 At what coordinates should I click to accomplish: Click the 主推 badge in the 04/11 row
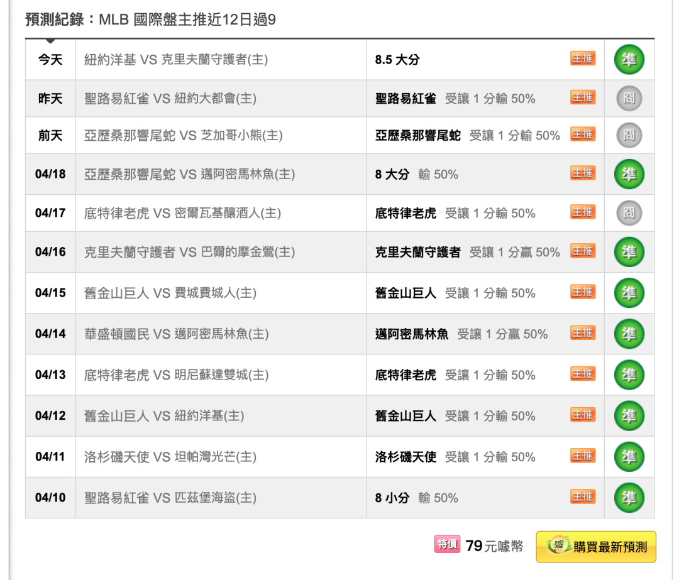point(583,456)
